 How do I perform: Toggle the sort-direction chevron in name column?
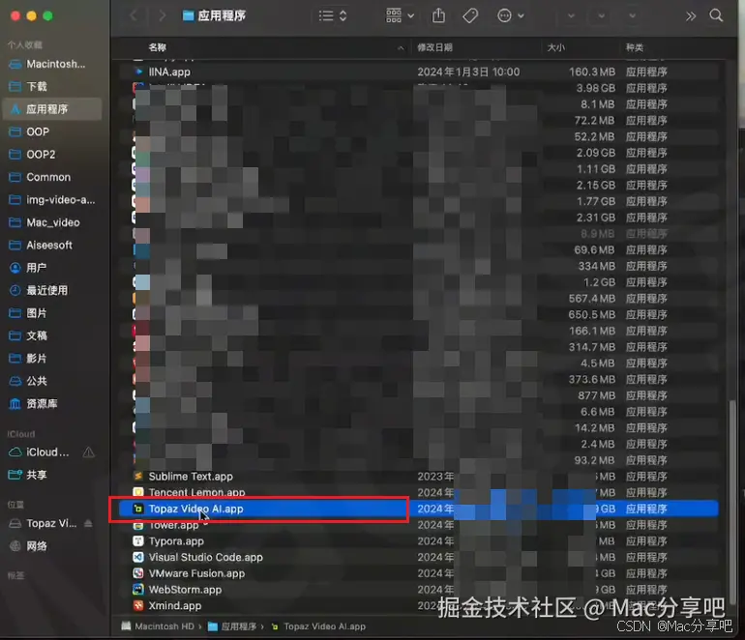(401, 48)
